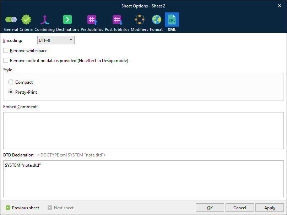Open the Destinations arrow icon
Image resolution: width=287 pixels, height=215 pixels.
click(67, 20)
